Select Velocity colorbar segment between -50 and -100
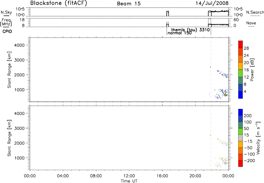264x183 pixels. 241,151
